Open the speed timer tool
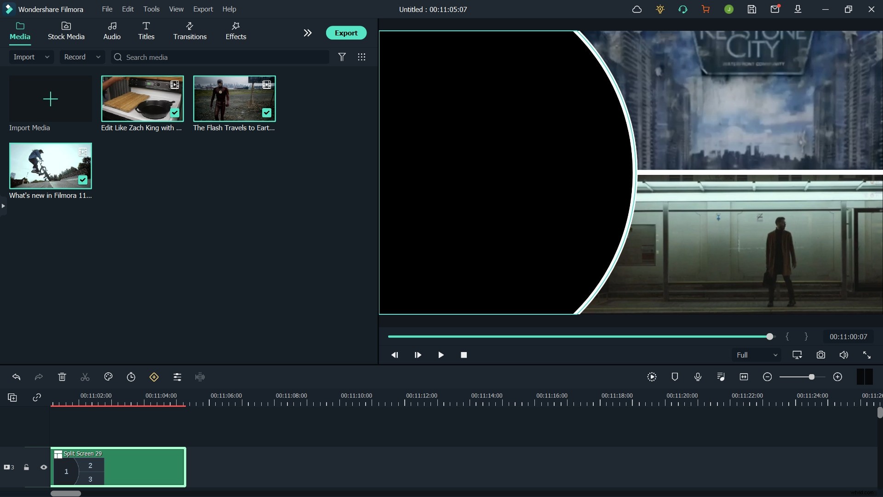This screenshot has height=497, width=883. [131, 377]
